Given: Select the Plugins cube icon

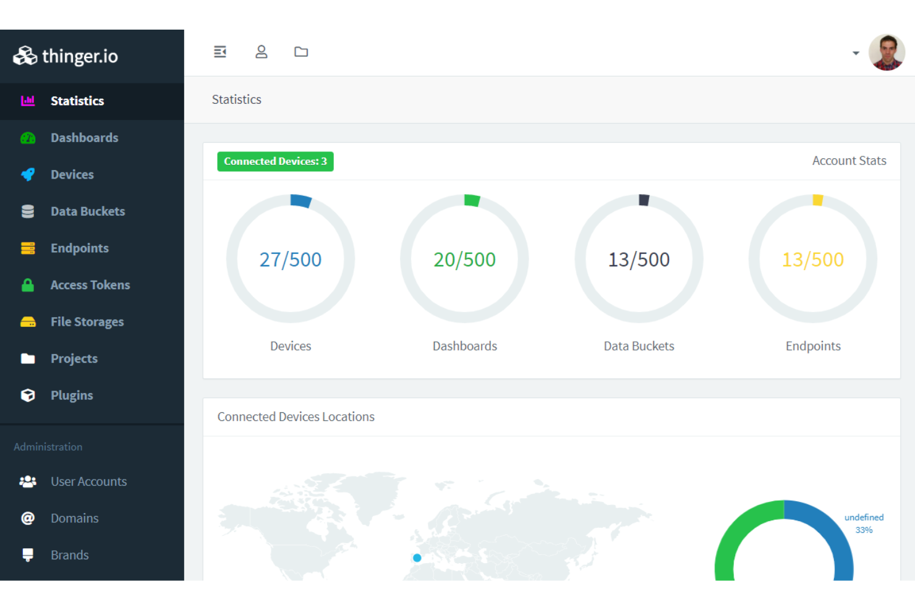Looking at the screenshot, I should tap(28, 395).
